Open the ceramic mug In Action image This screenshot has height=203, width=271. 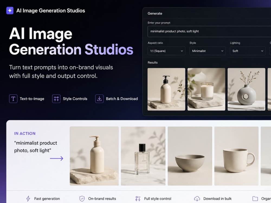click(x=236, y=156)
